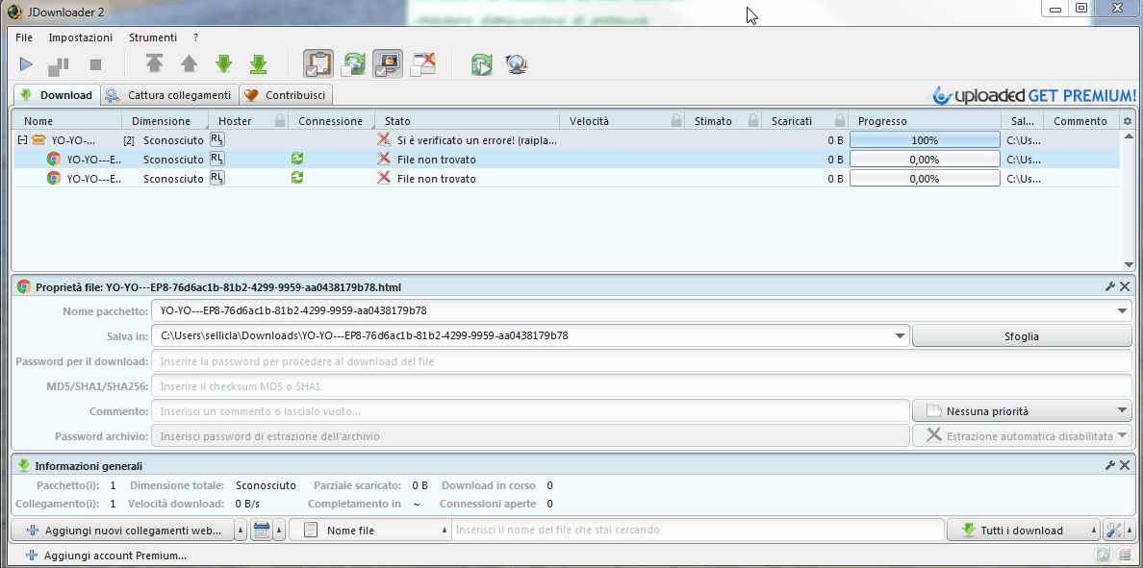The height and width of the screenshot is (568, 1143).
Task: Pause downloads using the pause icon
Action: click(x=59, y=64)
